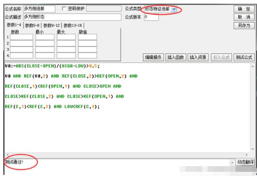This screenshot has width=257, height=176.
Task: Focus the 公式版本 version field
Action: point(152,17)
